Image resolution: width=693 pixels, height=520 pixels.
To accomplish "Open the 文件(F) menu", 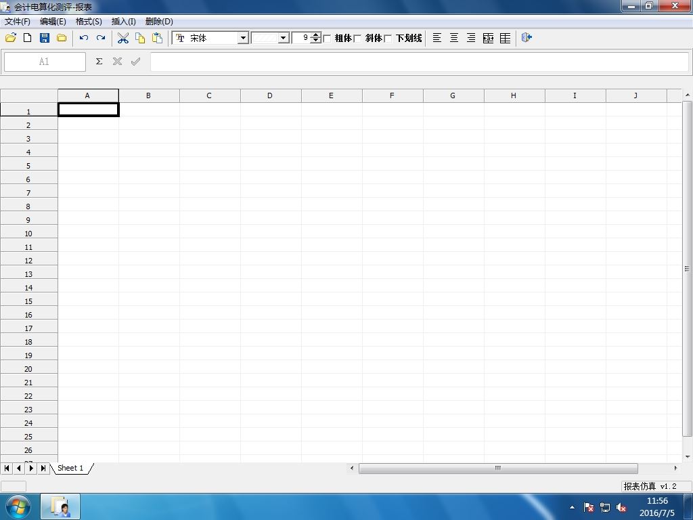I will click(x=17, y=21).
